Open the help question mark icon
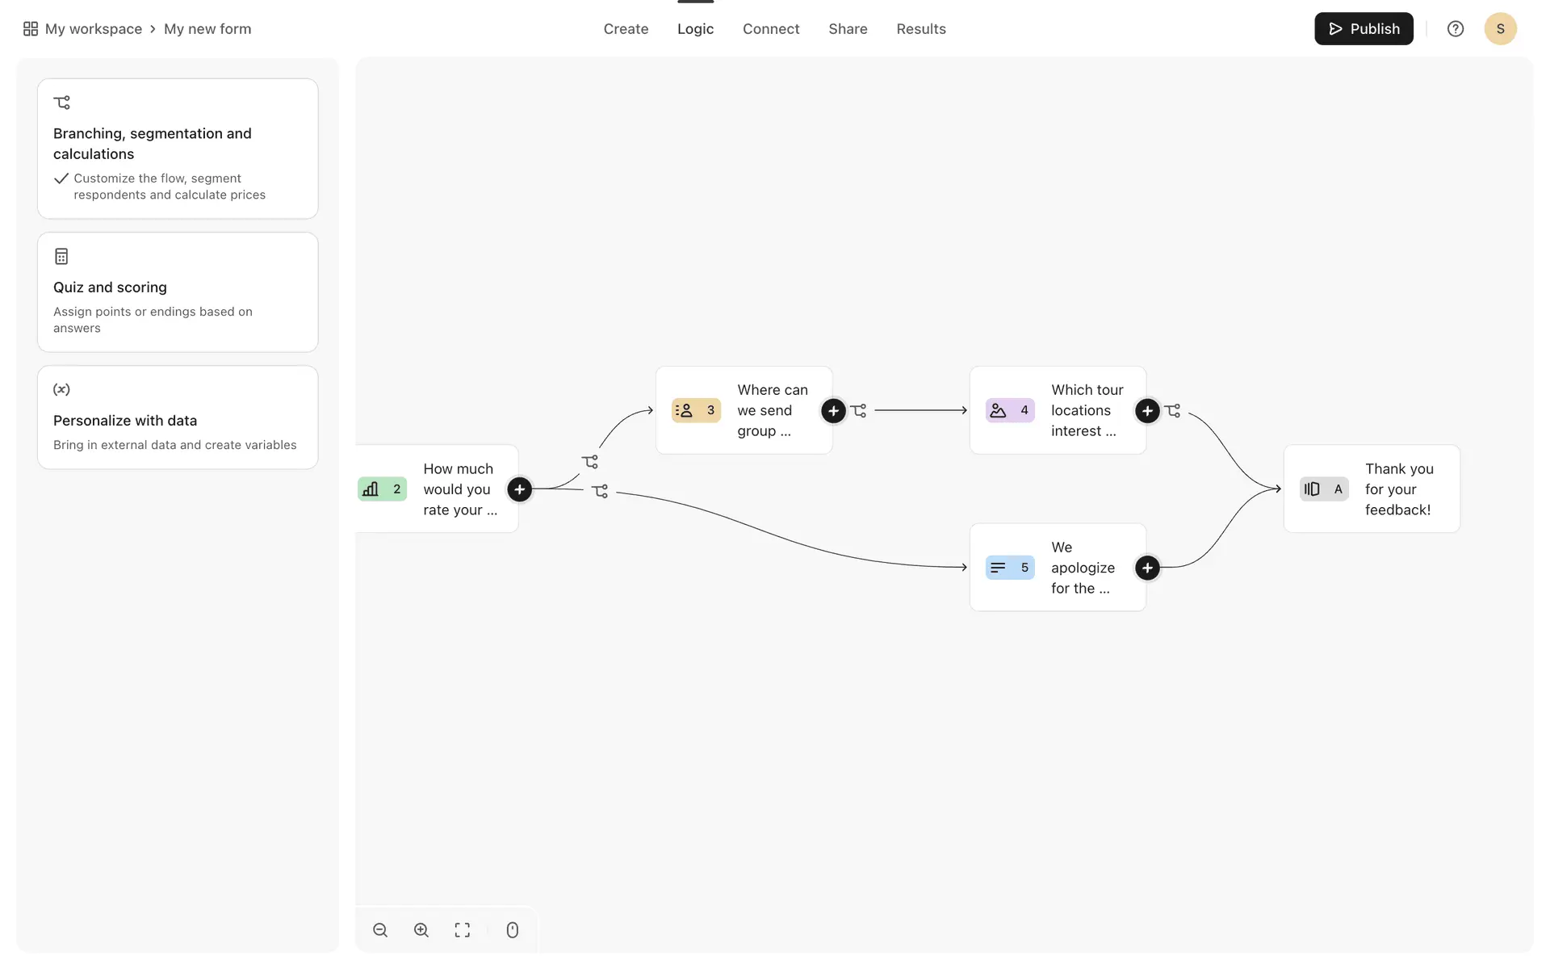Image resolution: width=1550 pixels, height=969 pixels. click(x=1456, y=29)
